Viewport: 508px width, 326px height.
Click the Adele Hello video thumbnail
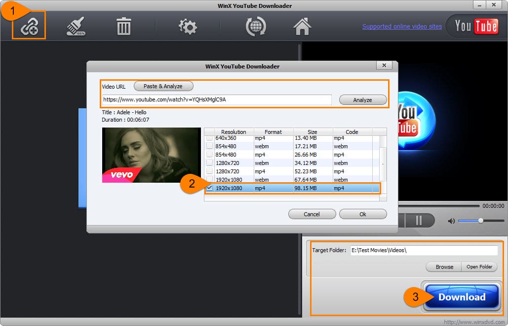coord(151,155)
